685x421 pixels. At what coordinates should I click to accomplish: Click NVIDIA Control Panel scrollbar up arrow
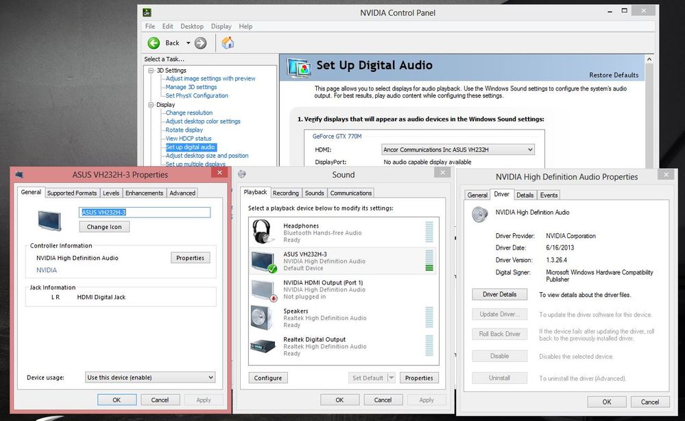click(649, 59)
